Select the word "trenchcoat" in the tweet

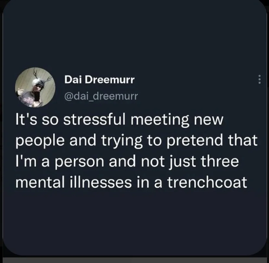[x=207, y=182]
